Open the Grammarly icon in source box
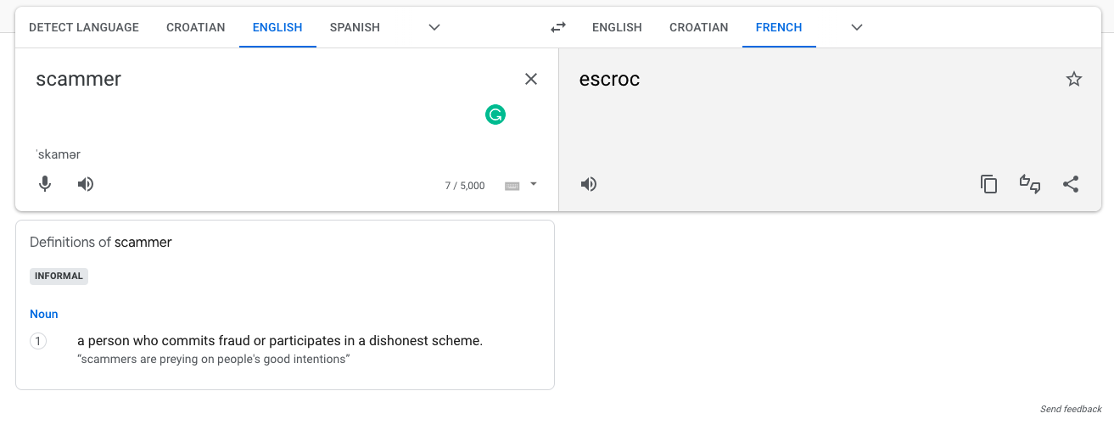The image size is (1114, 447). [495, 115]
